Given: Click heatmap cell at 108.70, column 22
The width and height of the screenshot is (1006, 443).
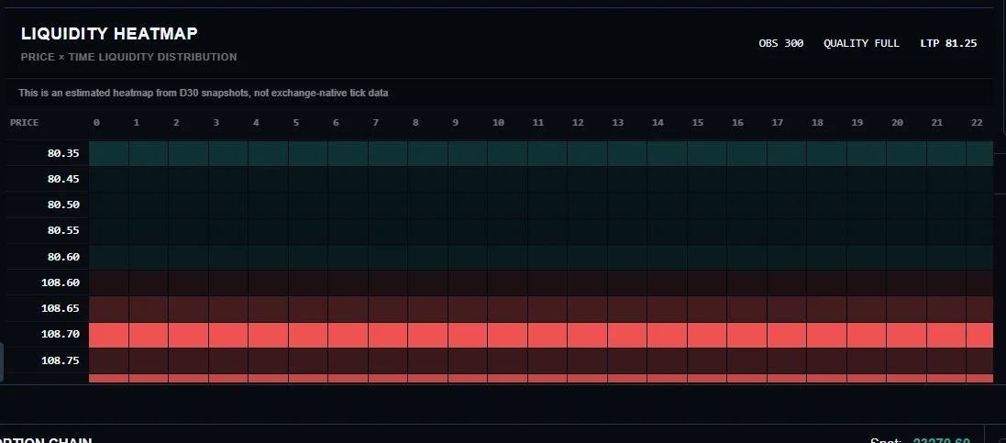Looking at the screenshot, I should click(979, 335).
